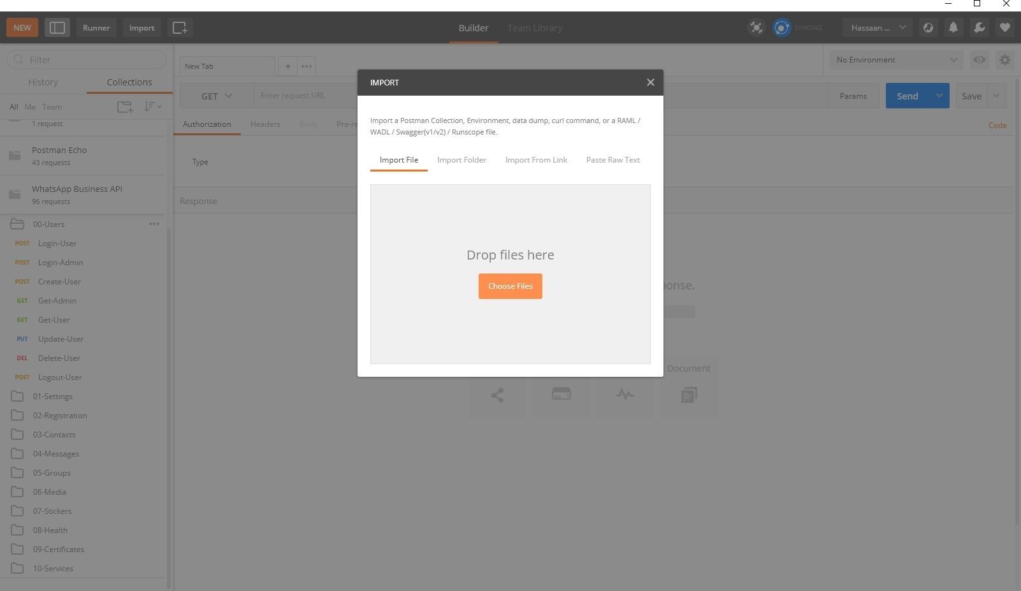Click the Runner button

click(96, 28)
